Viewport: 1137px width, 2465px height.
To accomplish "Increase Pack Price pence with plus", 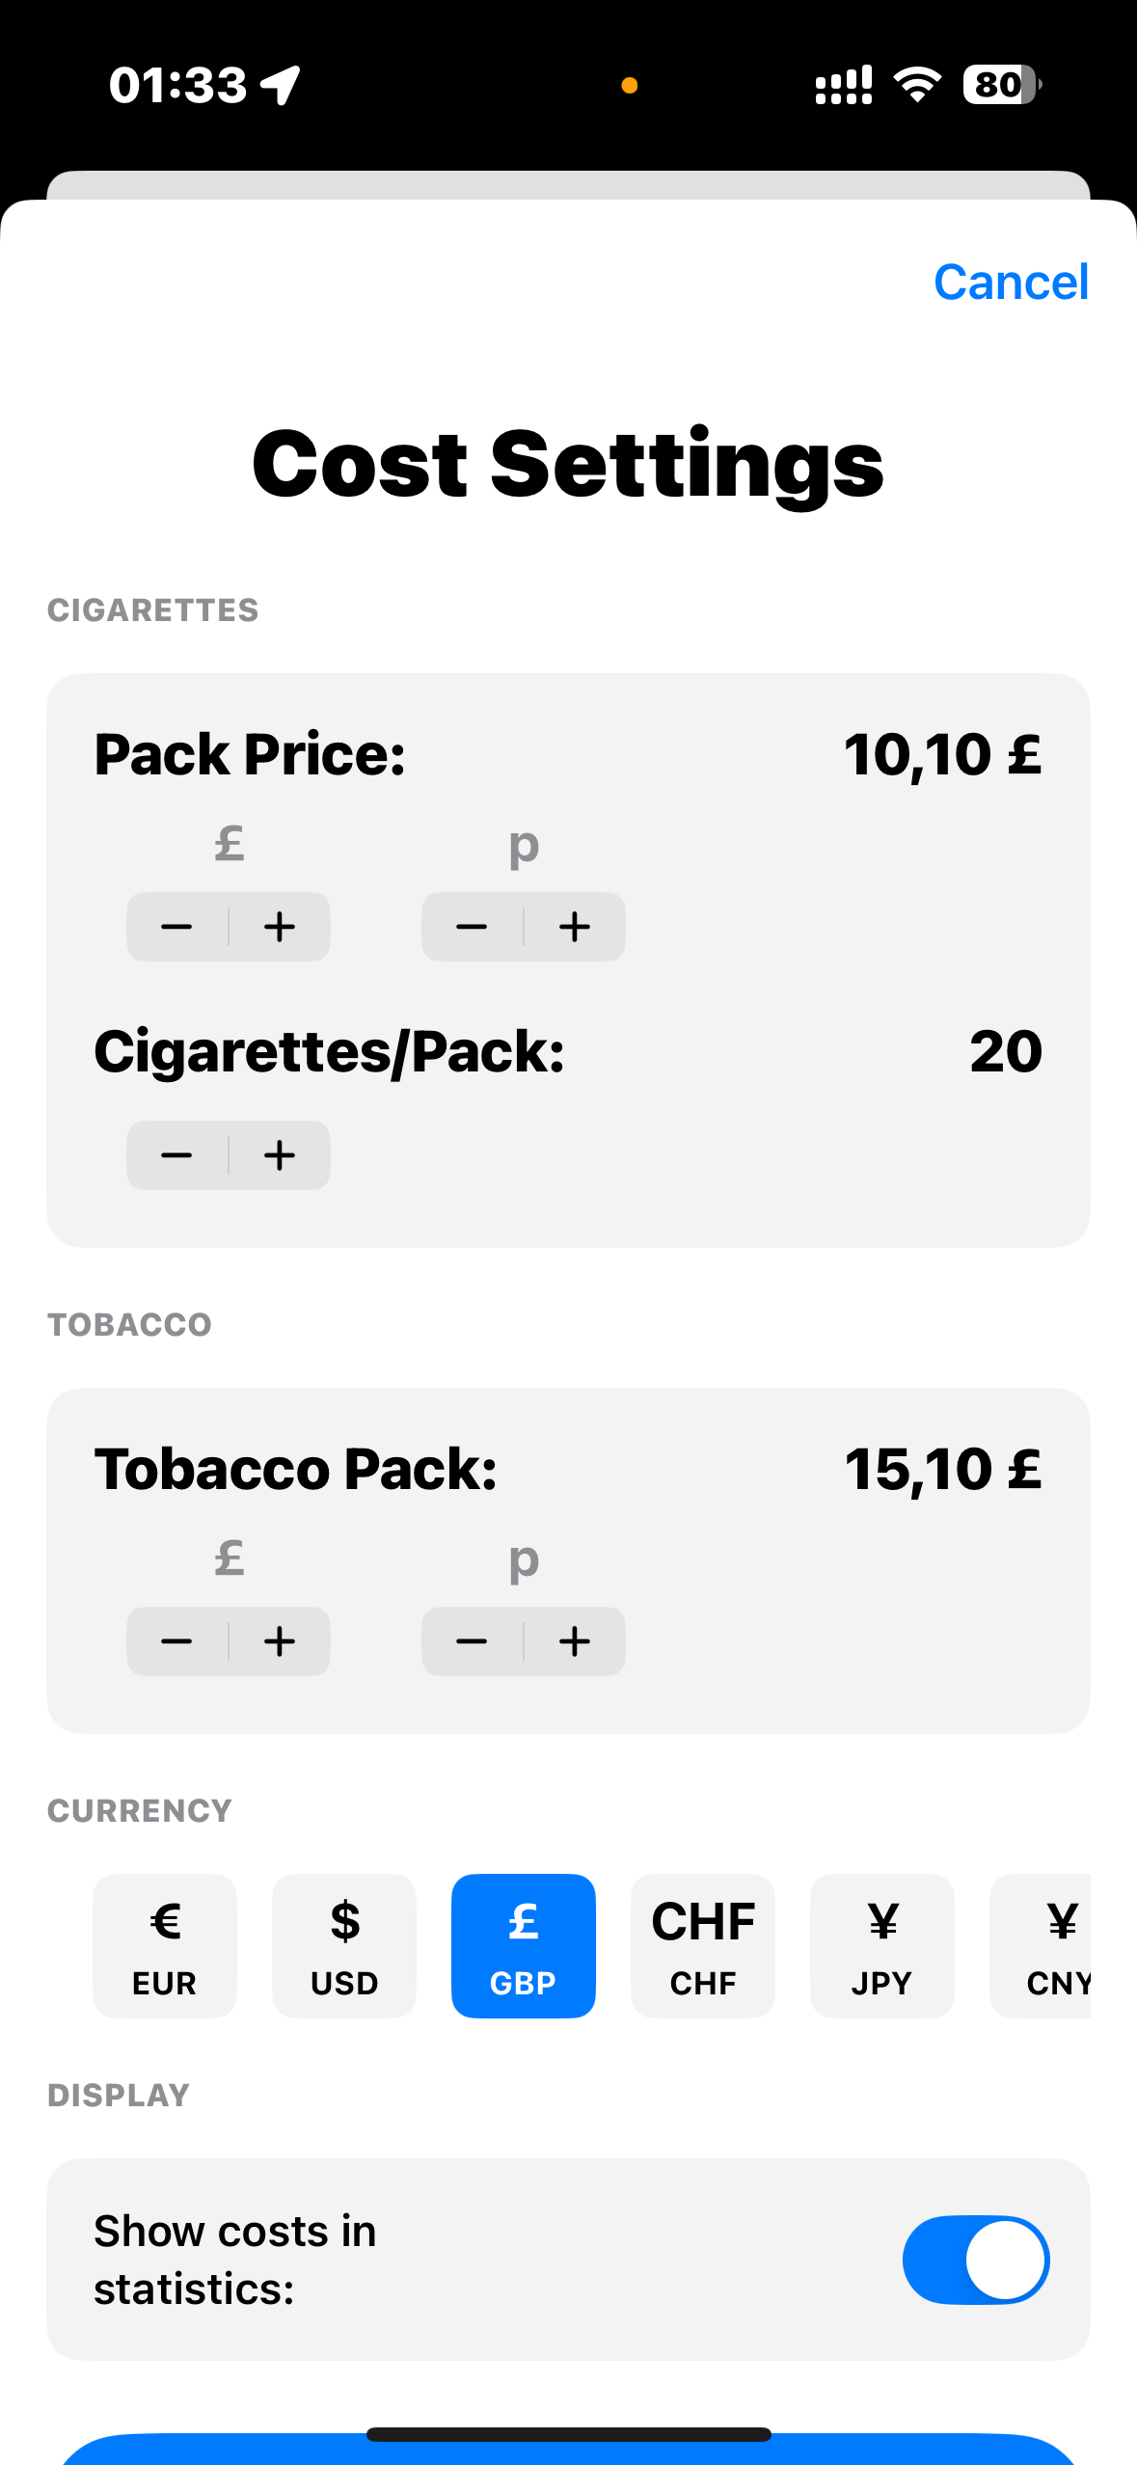I will (x=575, y=927).
